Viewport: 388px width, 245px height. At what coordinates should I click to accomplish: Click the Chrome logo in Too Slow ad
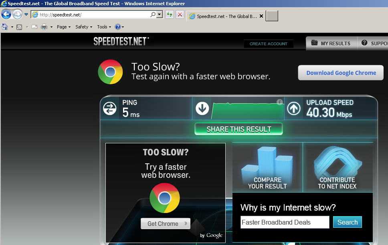[165, 198]
